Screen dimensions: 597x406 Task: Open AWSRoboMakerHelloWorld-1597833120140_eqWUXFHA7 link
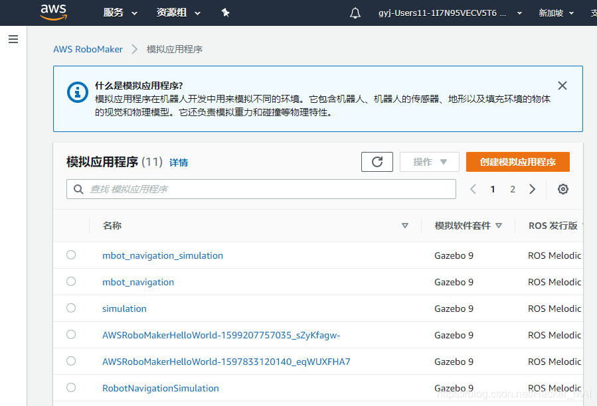(x=226, y=362)
